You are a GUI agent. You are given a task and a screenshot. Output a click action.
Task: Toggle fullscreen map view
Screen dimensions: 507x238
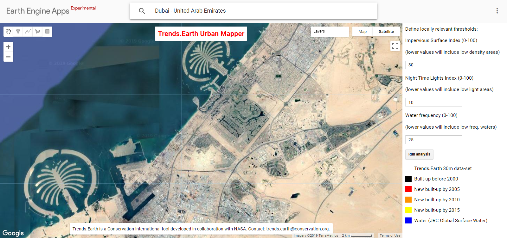coord(395,46)
